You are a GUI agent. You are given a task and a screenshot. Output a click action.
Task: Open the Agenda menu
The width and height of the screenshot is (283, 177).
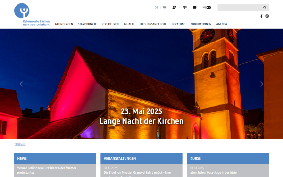(x=222, y=24)
